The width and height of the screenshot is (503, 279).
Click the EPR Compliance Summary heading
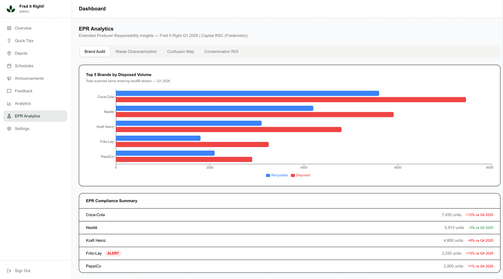tap(112, 201)
